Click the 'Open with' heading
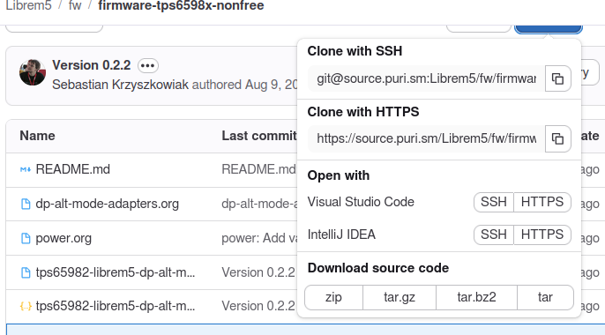 [x=339, y=175]
